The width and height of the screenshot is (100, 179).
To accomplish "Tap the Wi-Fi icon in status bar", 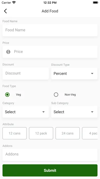I will click(14, 3).
